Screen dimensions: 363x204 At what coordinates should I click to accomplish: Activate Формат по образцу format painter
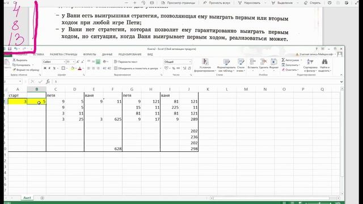click(x=26, y=70)
